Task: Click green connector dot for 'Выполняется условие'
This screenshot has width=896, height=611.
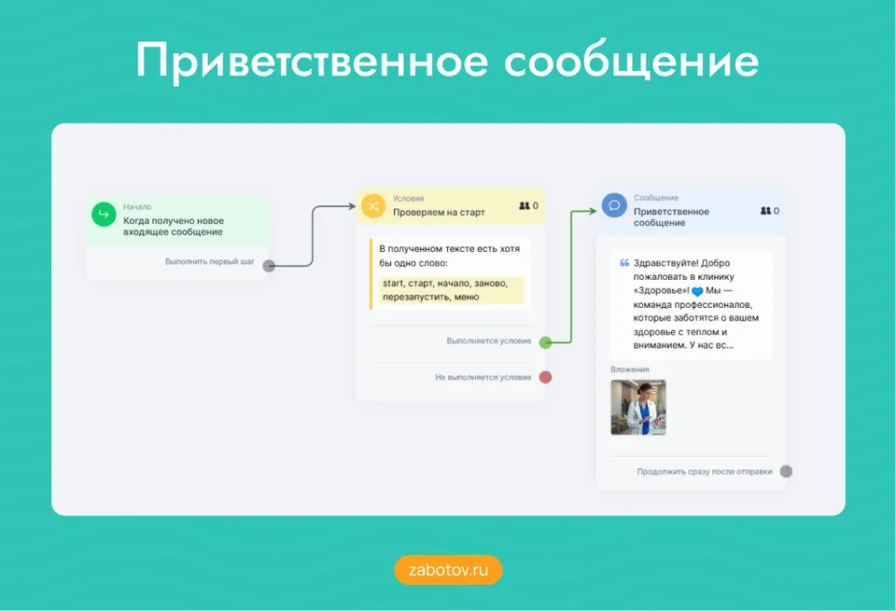Action: 546,342
